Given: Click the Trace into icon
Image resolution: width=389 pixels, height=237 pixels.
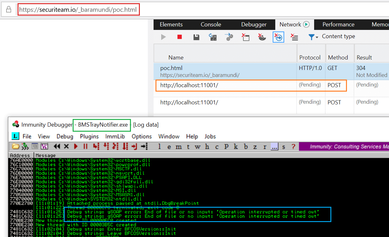Looking at the screenshot, I should [x=115, y=146].
